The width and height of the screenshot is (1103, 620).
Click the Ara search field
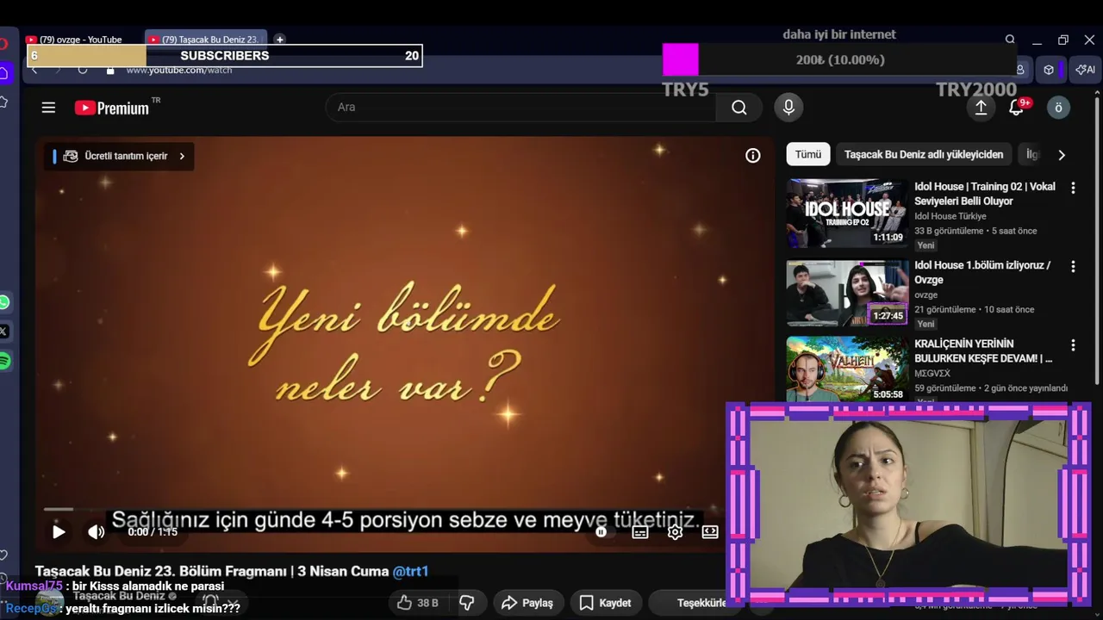click(x=520, y=107)
